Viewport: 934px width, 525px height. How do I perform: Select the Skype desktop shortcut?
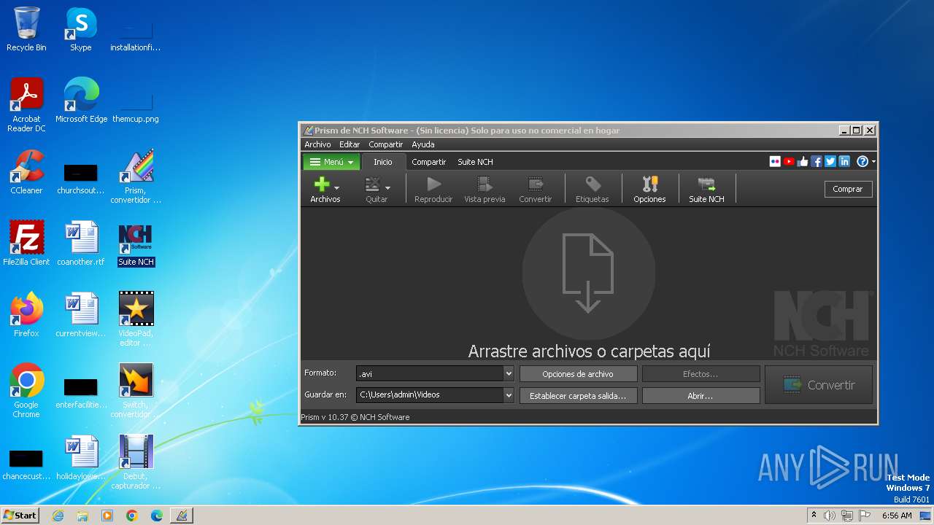[80, 29]
